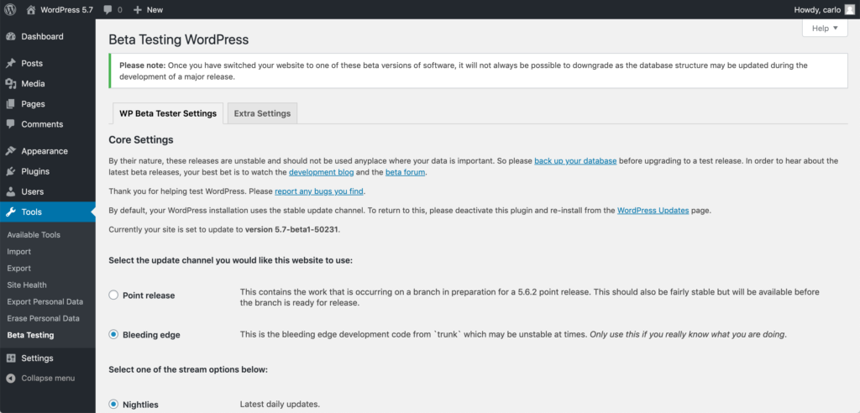Click Collapse menu text
The image size is (860, 413).
click(x=48, y=379)
